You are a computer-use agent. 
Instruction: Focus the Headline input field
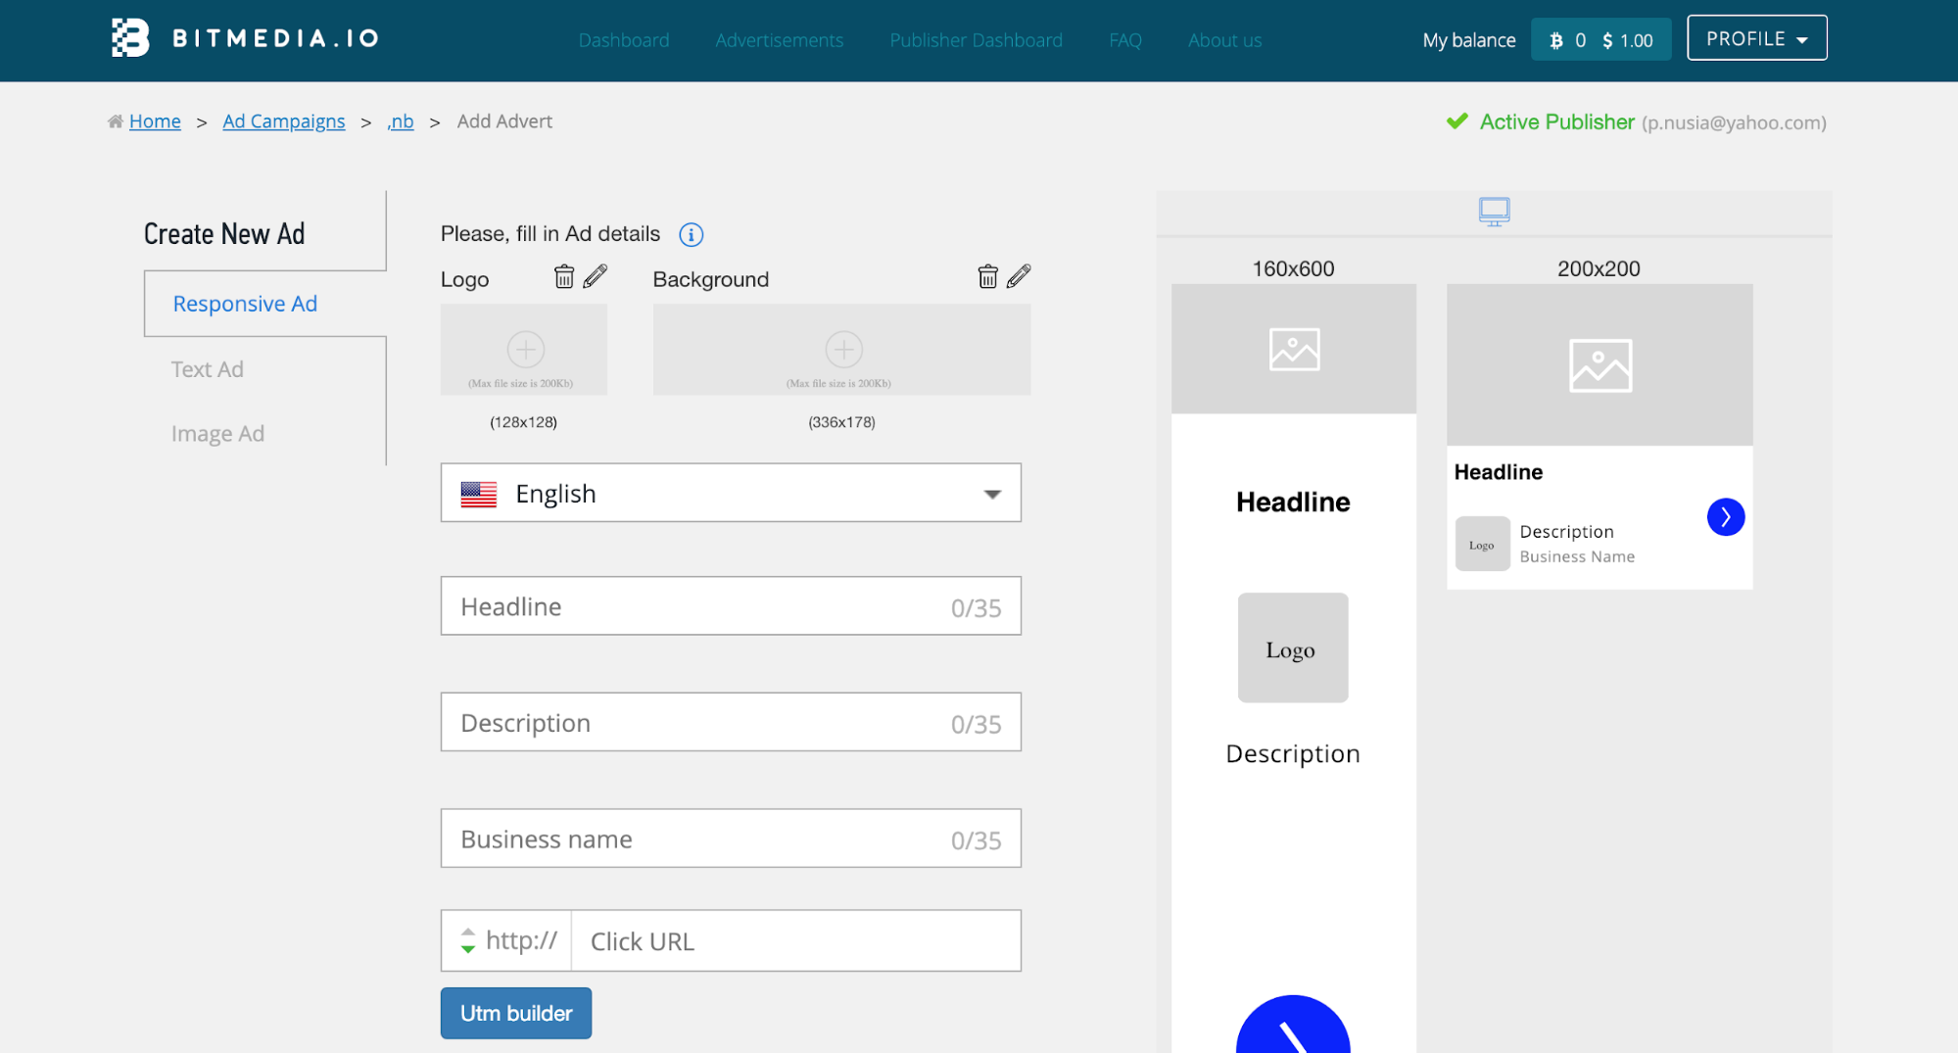[731, 606]
